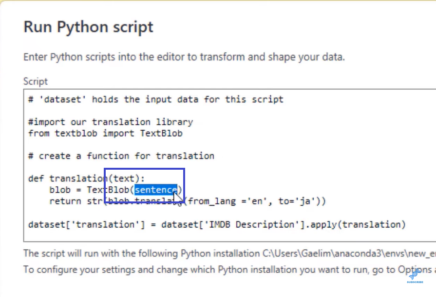This screenshot has height=297, width=436.
Task: Click the 'def translation(text):' line
Action: click(x=86, y=178)
